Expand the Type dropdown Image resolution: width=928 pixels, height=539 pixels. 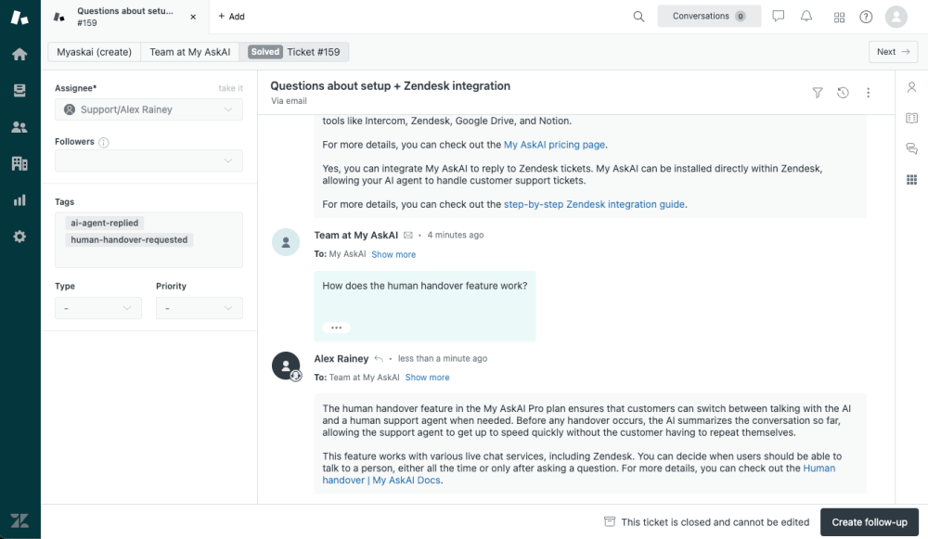pyautogui.click(x=97, y=308)
